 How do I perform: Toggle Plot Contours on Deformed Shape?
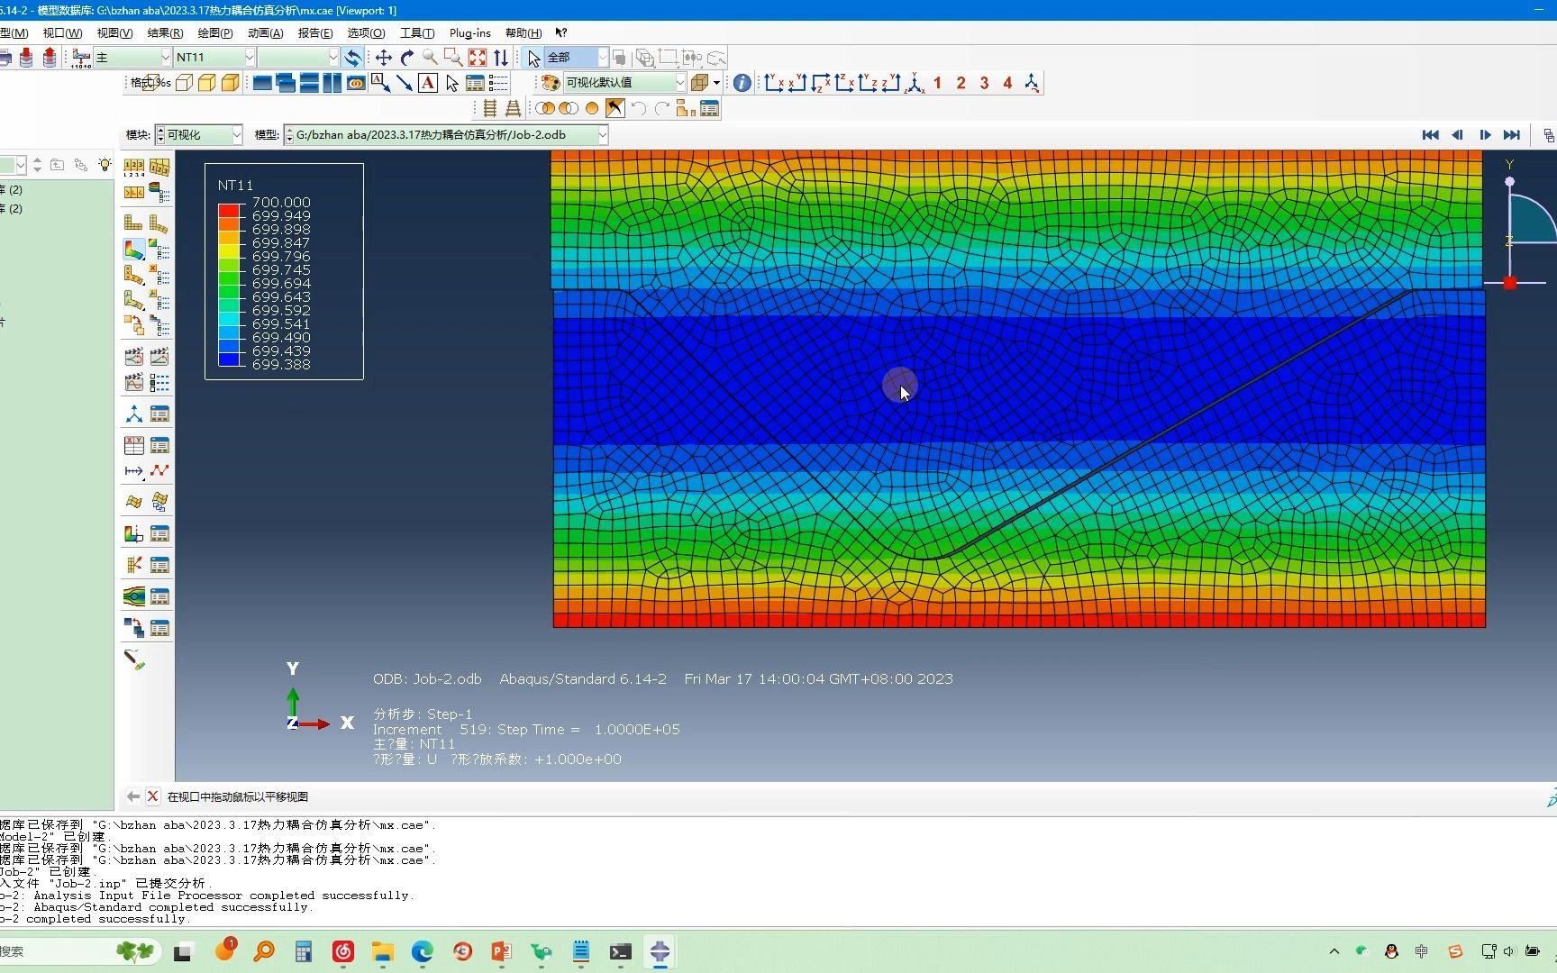[x=133, y=250]
